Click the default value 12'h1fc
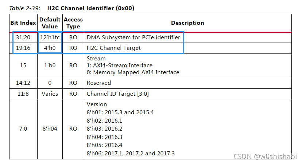302x163 pixels. [50, 37]
